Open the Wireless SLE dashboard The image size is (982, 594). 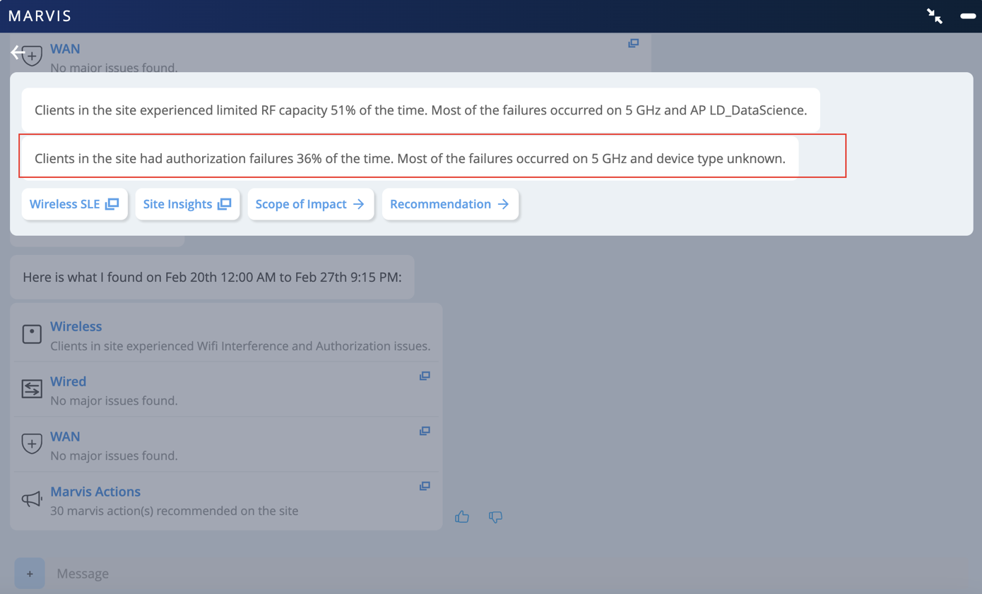click(74, 204)
